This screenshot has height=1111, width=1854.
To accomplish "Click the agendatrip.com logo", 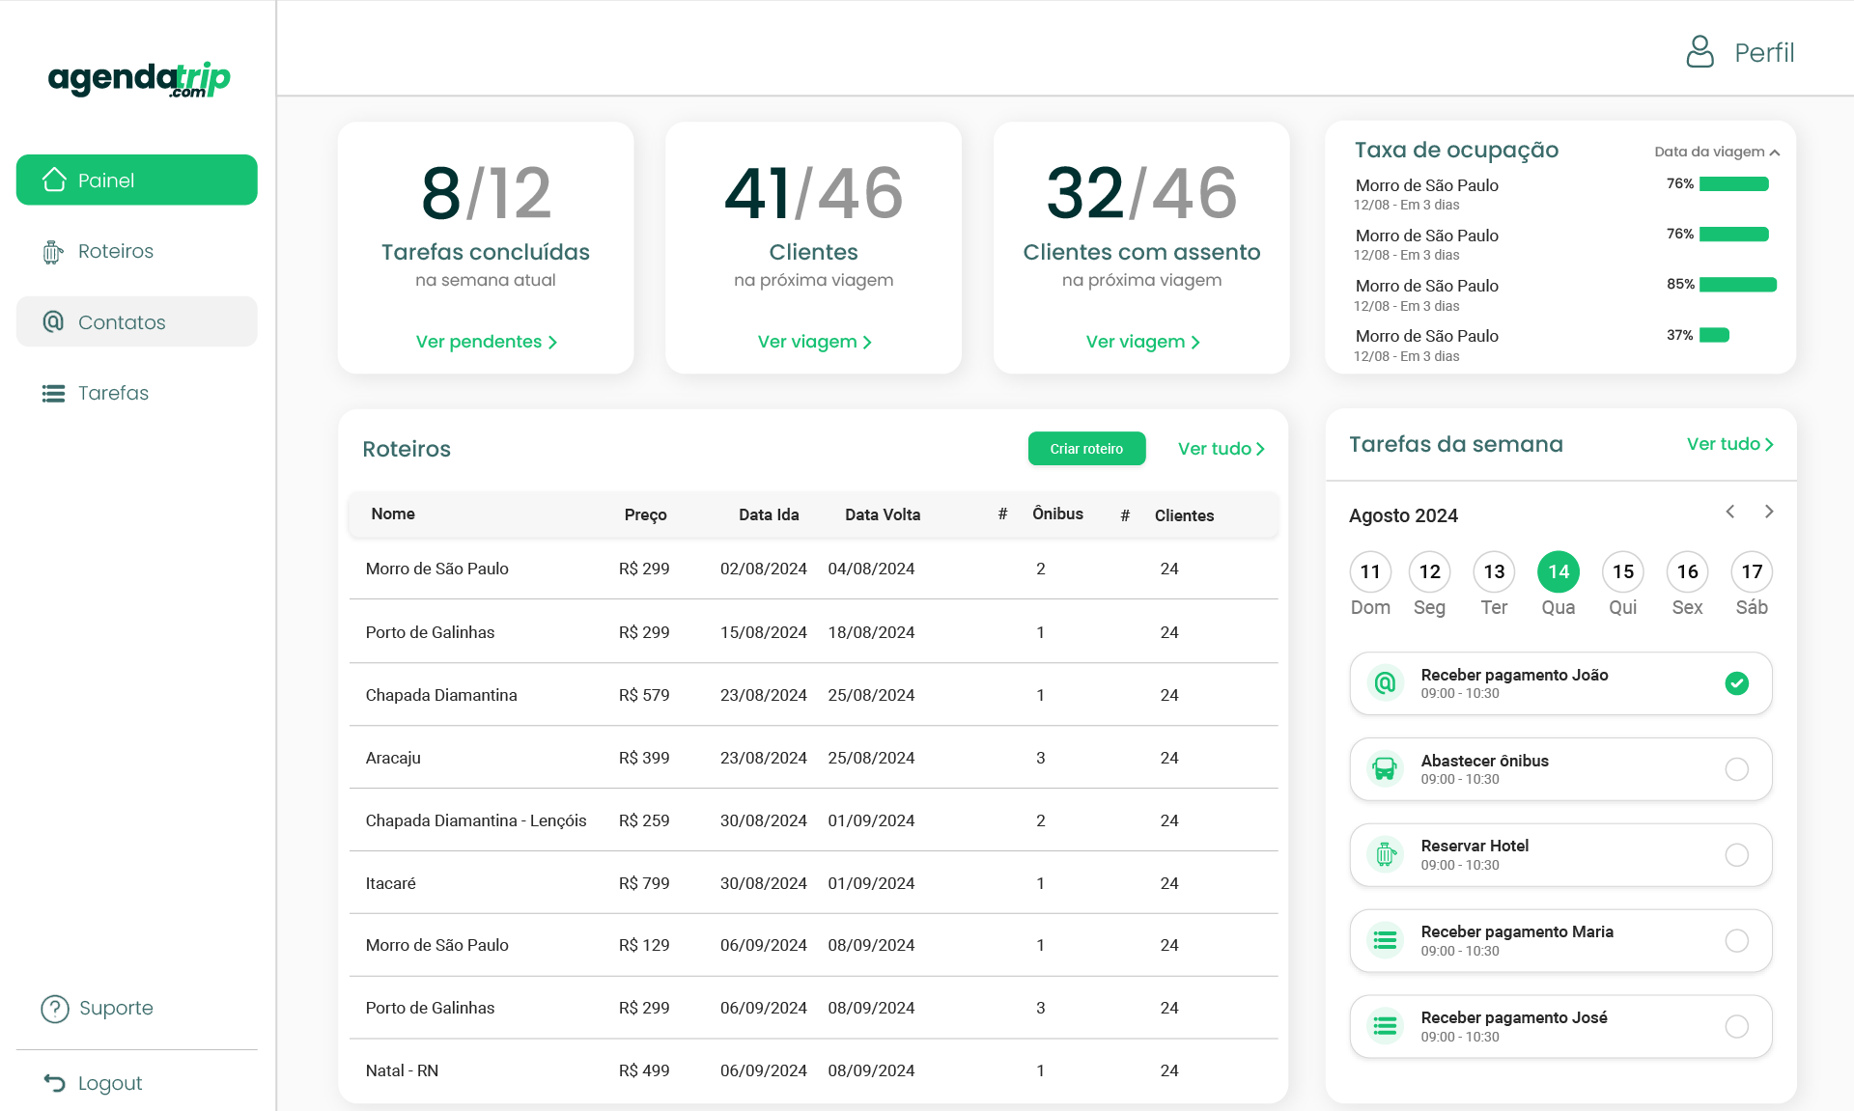I will point(138,79).
